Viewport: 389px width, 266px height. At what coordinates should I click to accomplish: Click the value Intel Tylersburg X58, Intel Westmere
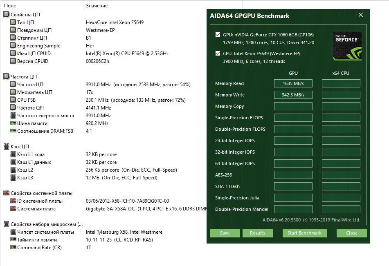[x=124, y=232]
